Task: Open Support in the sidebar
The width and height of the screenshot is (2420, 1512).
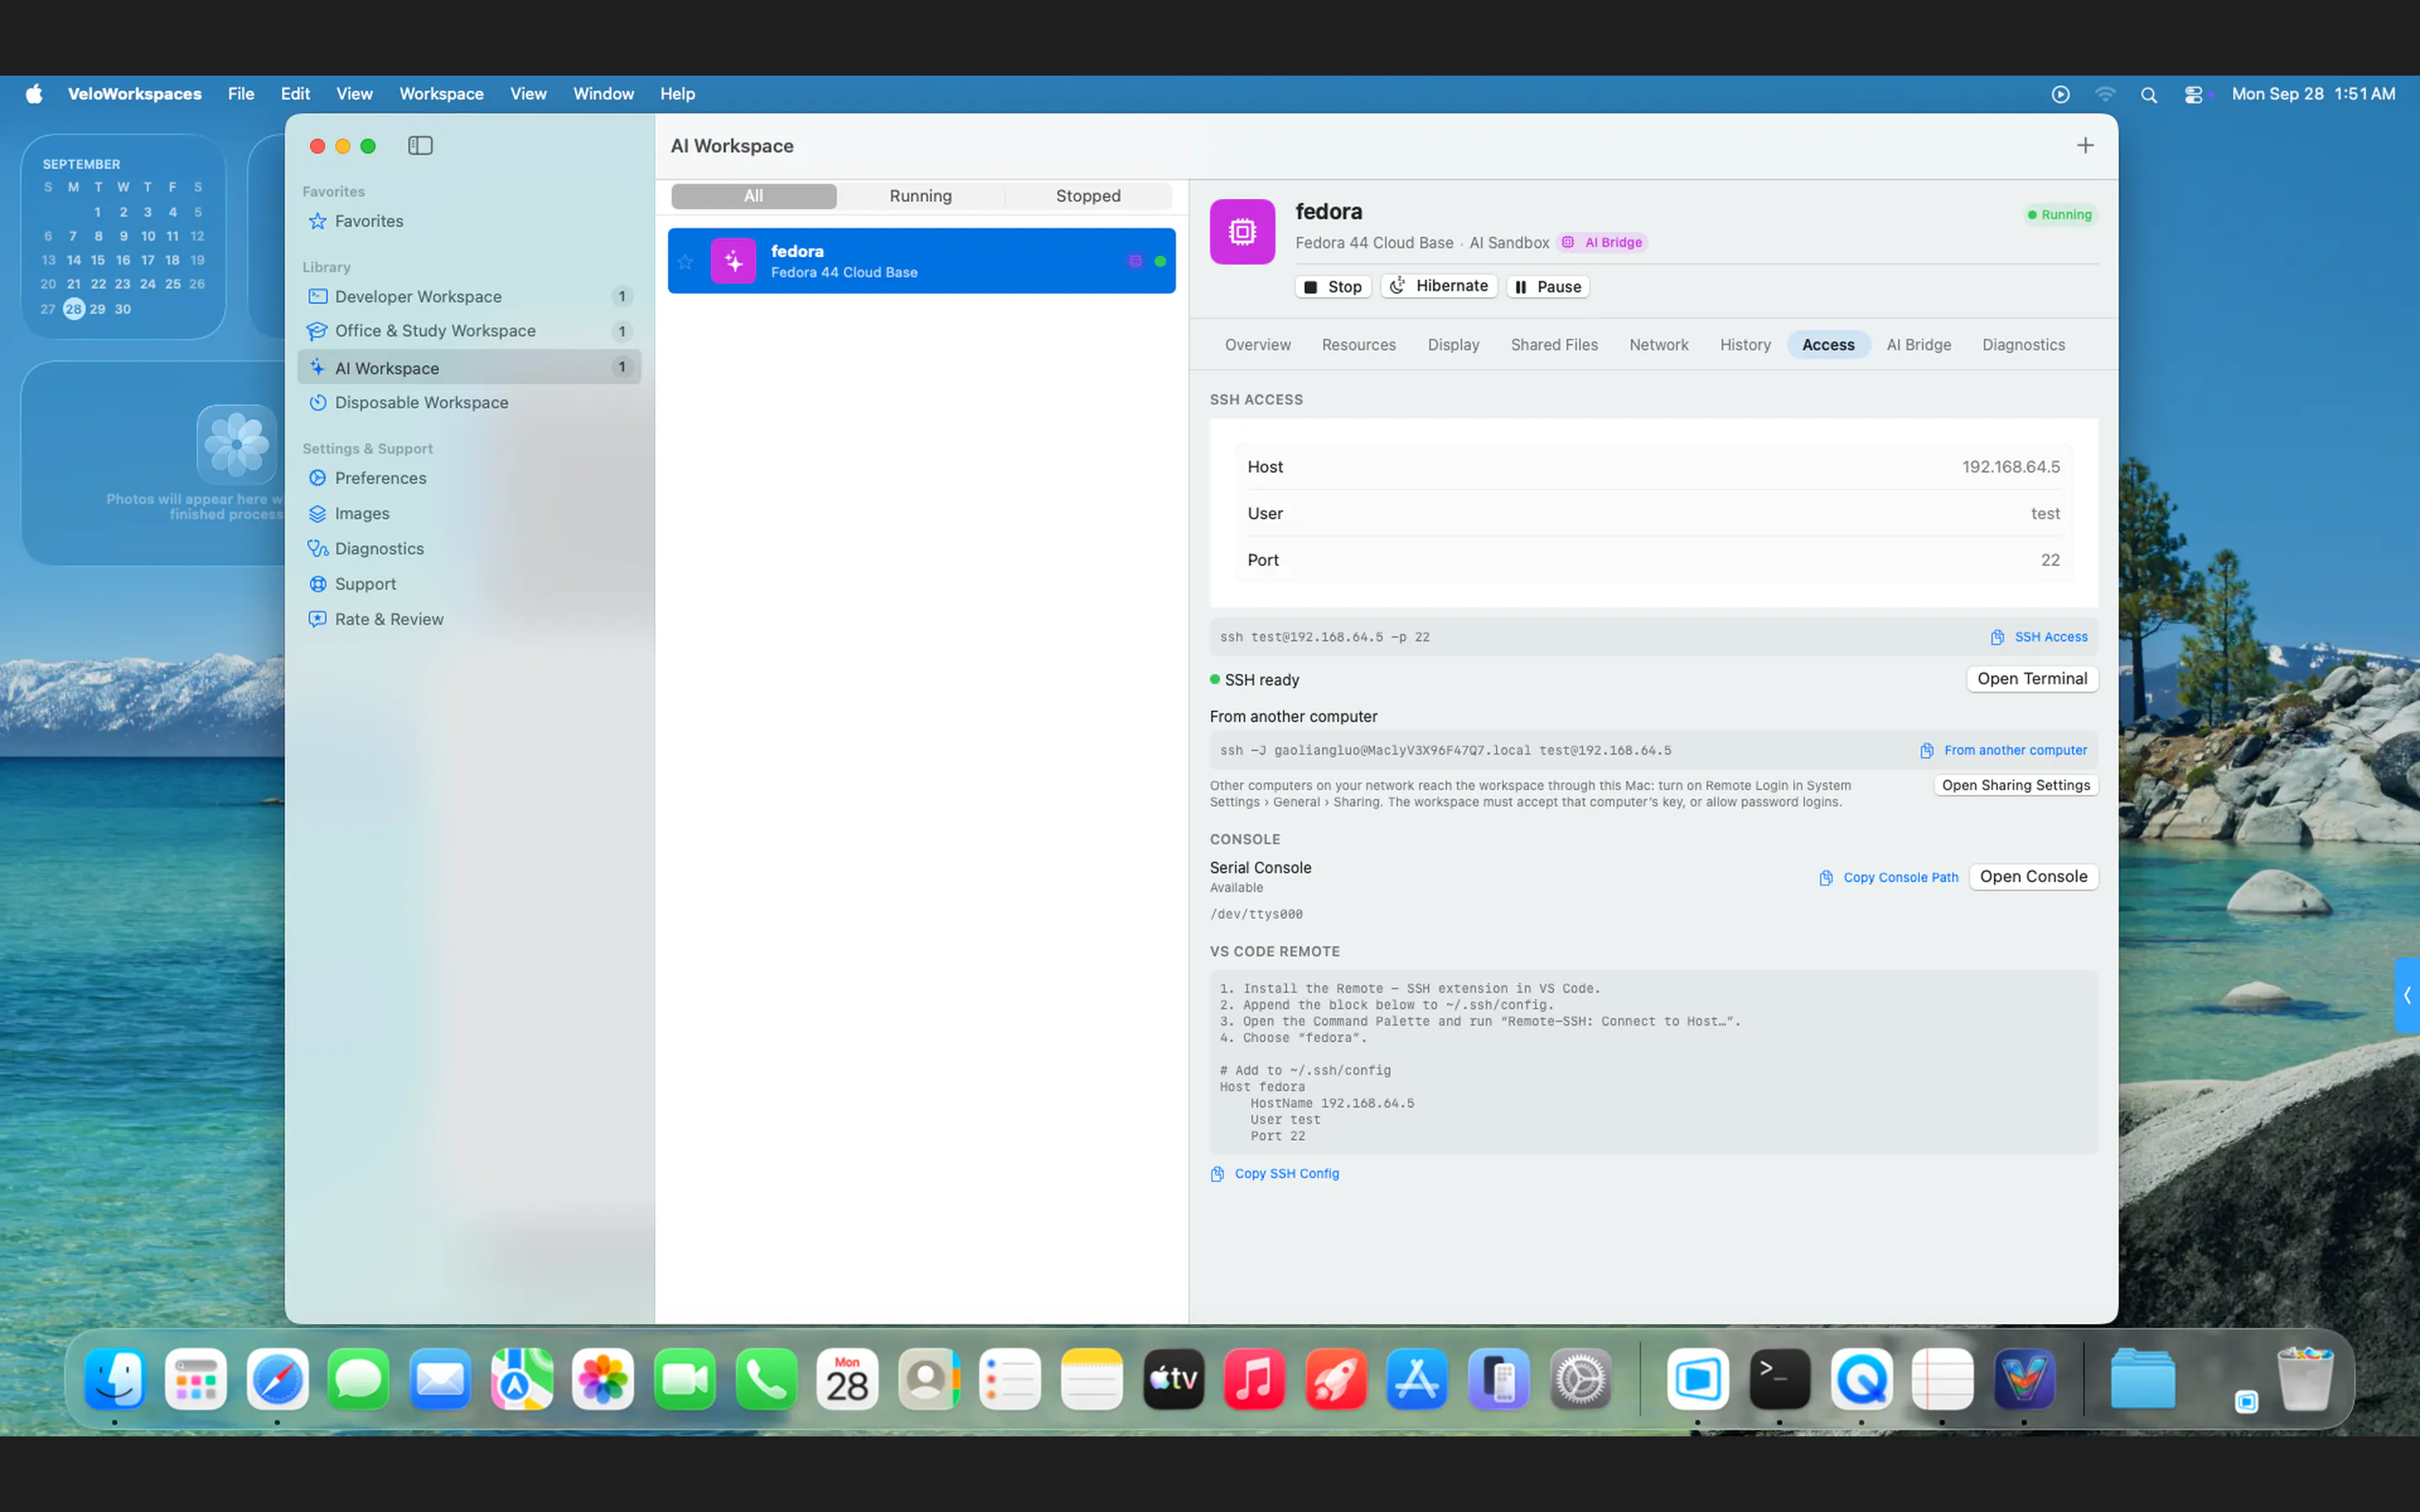Action: point(469,584)
